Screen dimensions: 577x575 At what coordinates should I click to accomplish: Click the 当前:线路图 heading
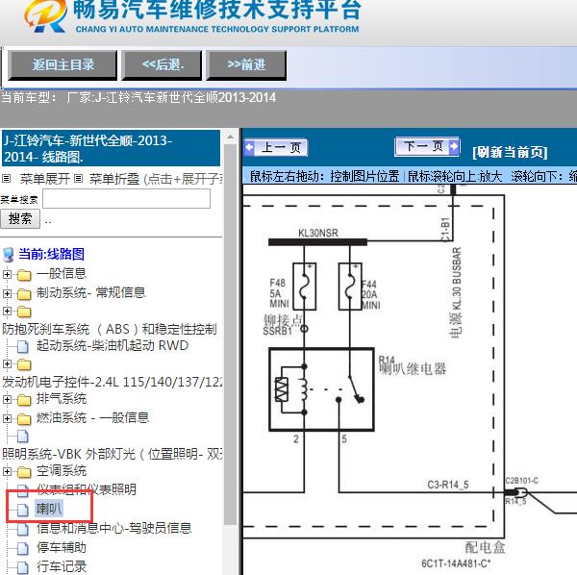[x=51, y=254]
